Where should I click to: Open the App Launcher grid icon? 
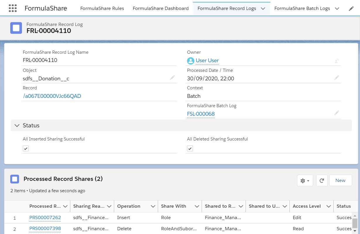pyautogui.click(x=13, y=8)
